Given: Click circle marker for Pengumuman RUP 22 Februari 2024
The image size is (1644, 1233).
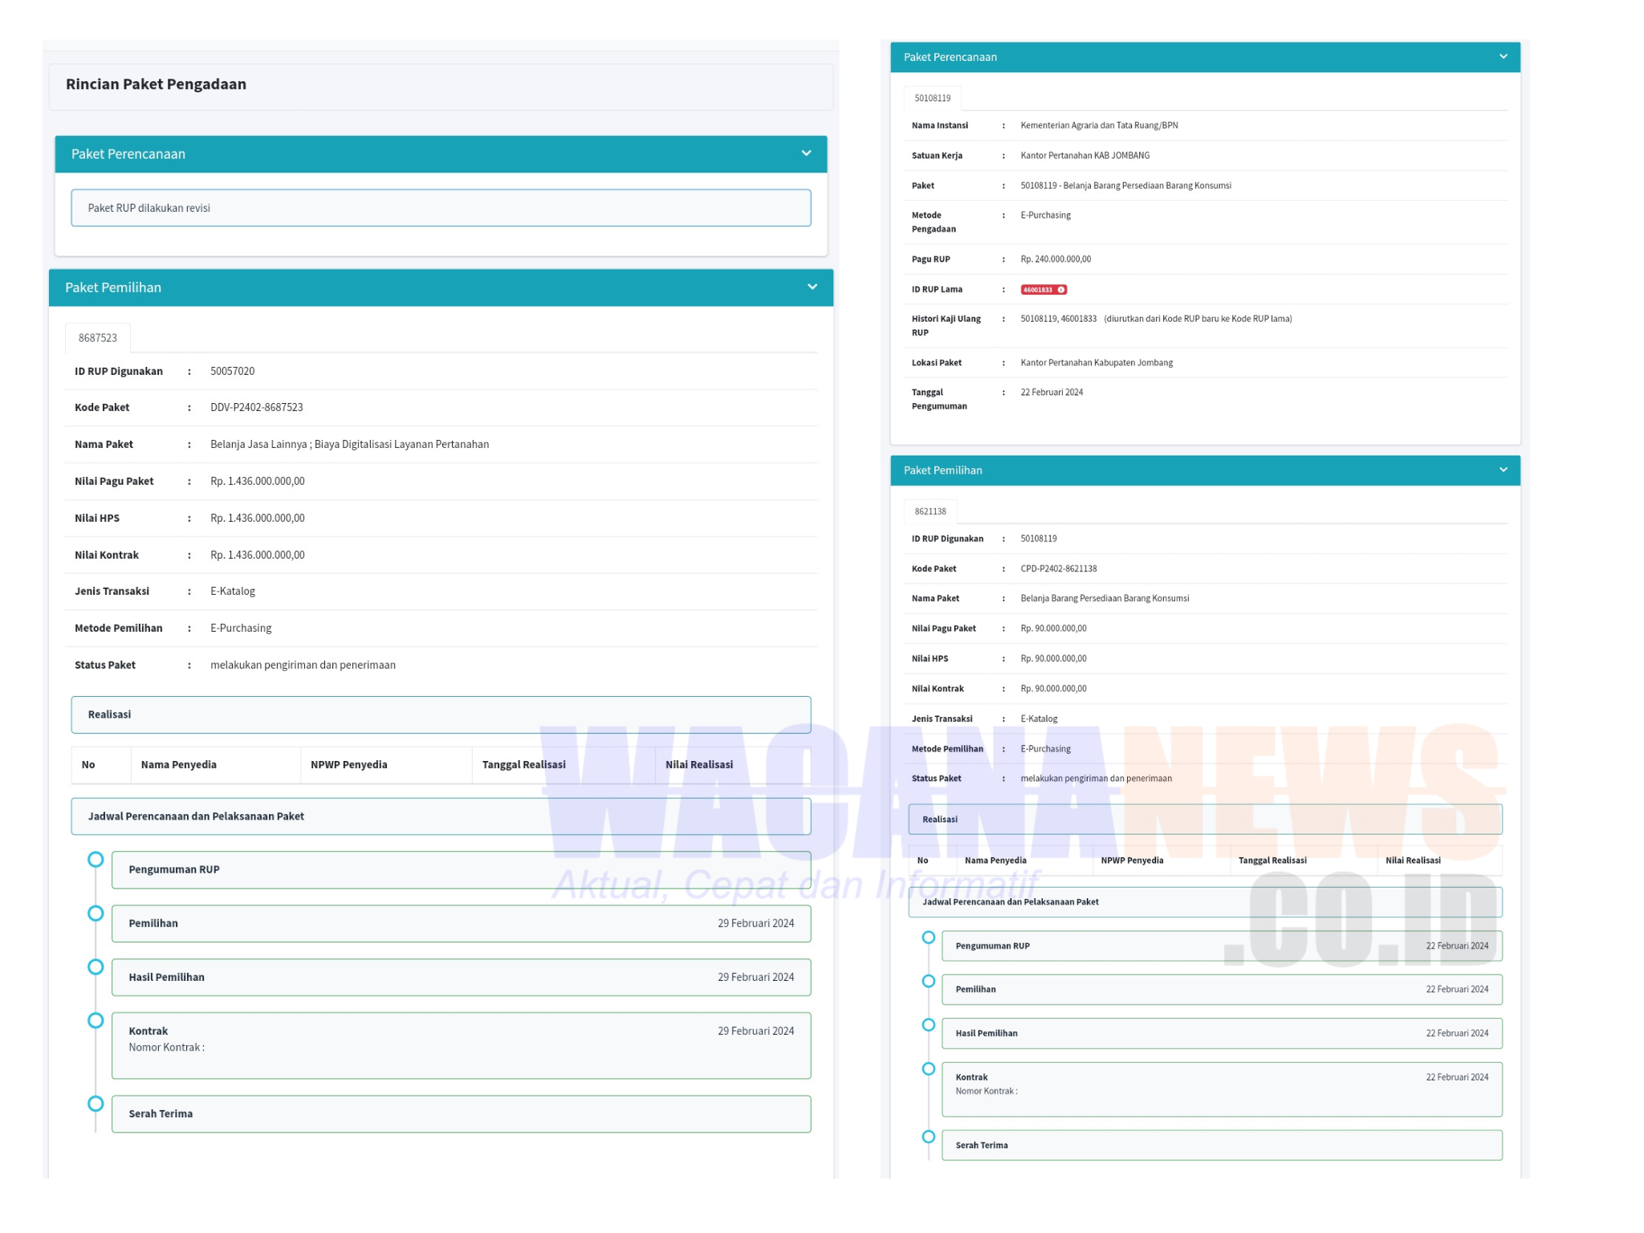Looking at the screenshot, I should 929,938.
